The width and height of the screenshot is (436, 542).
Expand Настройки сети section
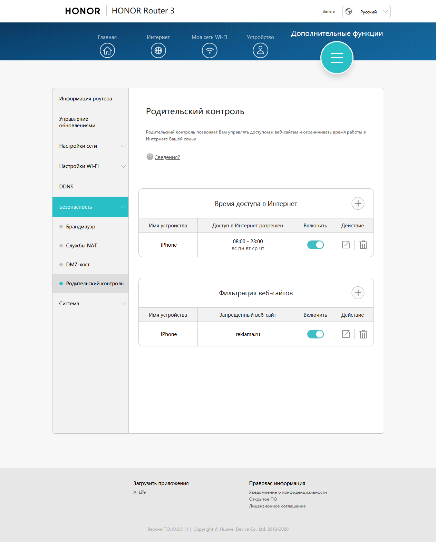[x=90, y=146]
